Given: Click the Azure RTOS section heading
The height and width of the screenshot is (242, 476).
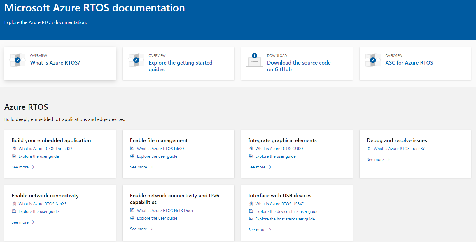Looking at the screenshot, I should [26, 107].
